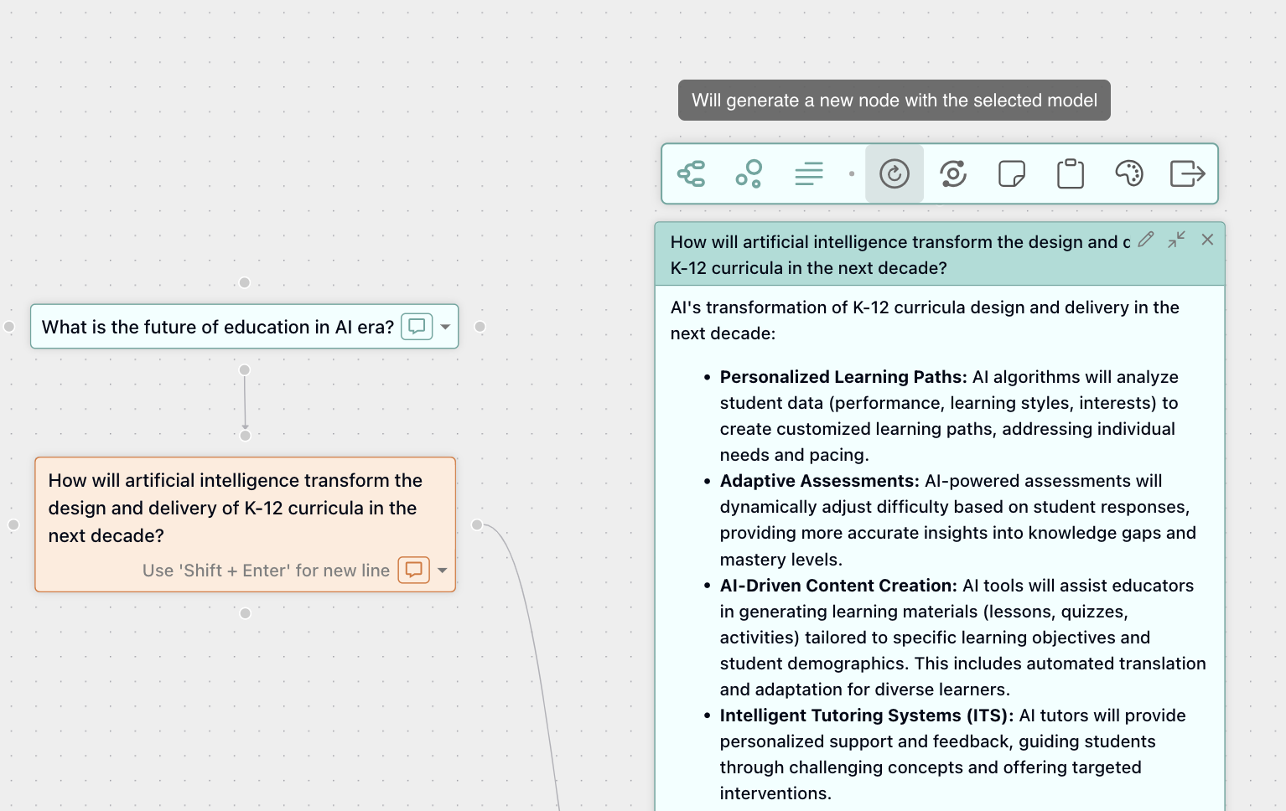
Task: Click the export arrow icon in toolbar
Action: point(1187,174)
